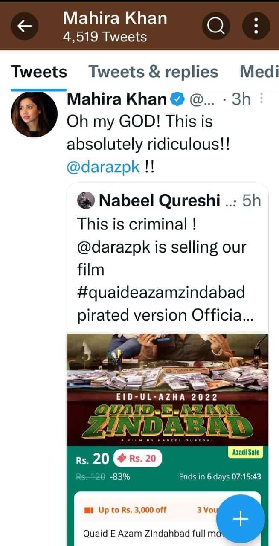Tap Mahira Khan's profile avatar

(34, 114)
